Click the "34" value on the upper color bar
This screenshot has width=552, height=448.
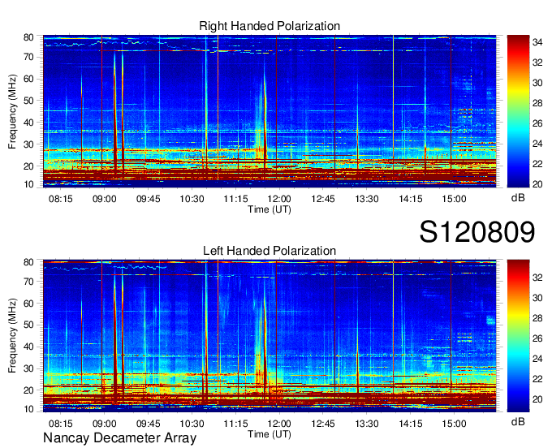537,42
